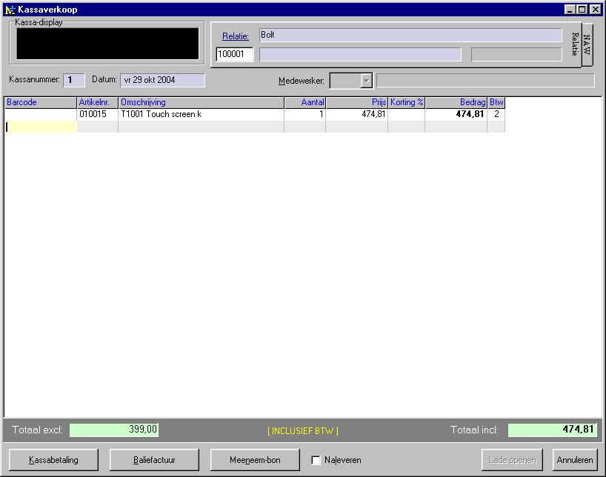Image resolution: width=606 pixels, height=477 pixels.
Task: Click the empty Barcode entry cell
Action: [39, 127]
